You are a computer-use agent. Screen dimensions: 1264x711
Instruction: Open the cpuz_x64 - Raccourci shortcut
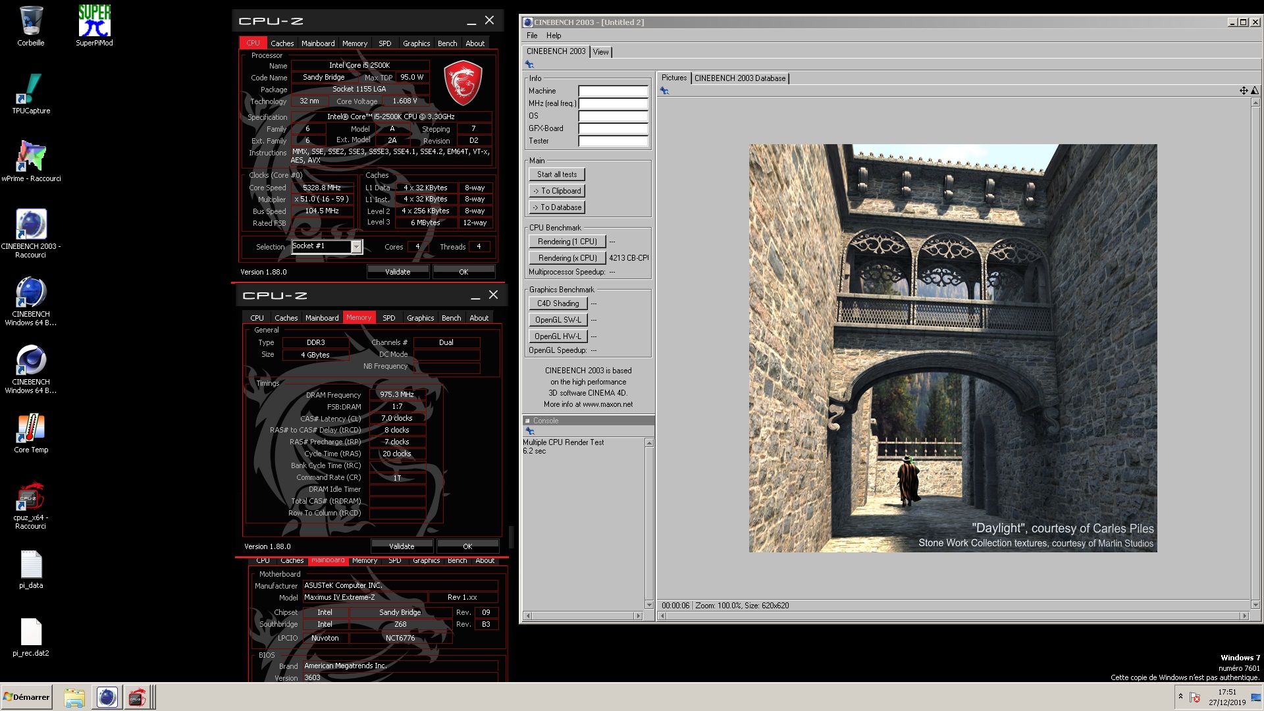[x=31, y=506]
